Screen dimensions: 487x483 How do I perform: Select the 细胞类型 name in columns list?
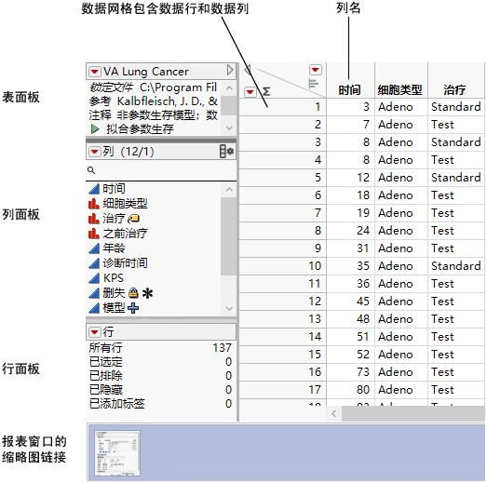(125, 204)
